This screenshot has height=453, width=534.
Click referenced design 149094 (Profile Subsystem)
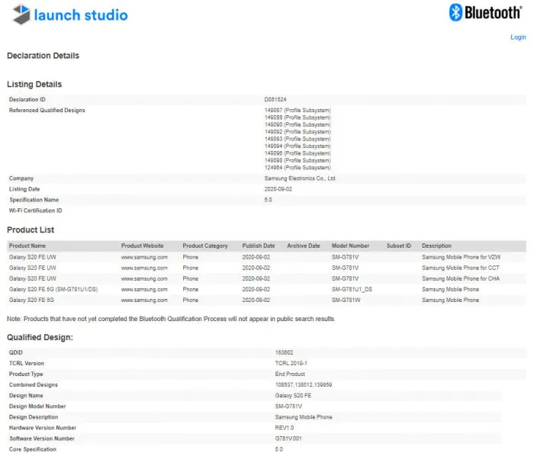tap(298, 146)
